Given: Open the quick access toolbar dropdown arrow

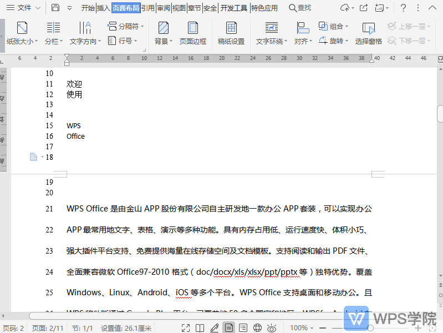Looking at the screenshot, I should tap(69, 8).
